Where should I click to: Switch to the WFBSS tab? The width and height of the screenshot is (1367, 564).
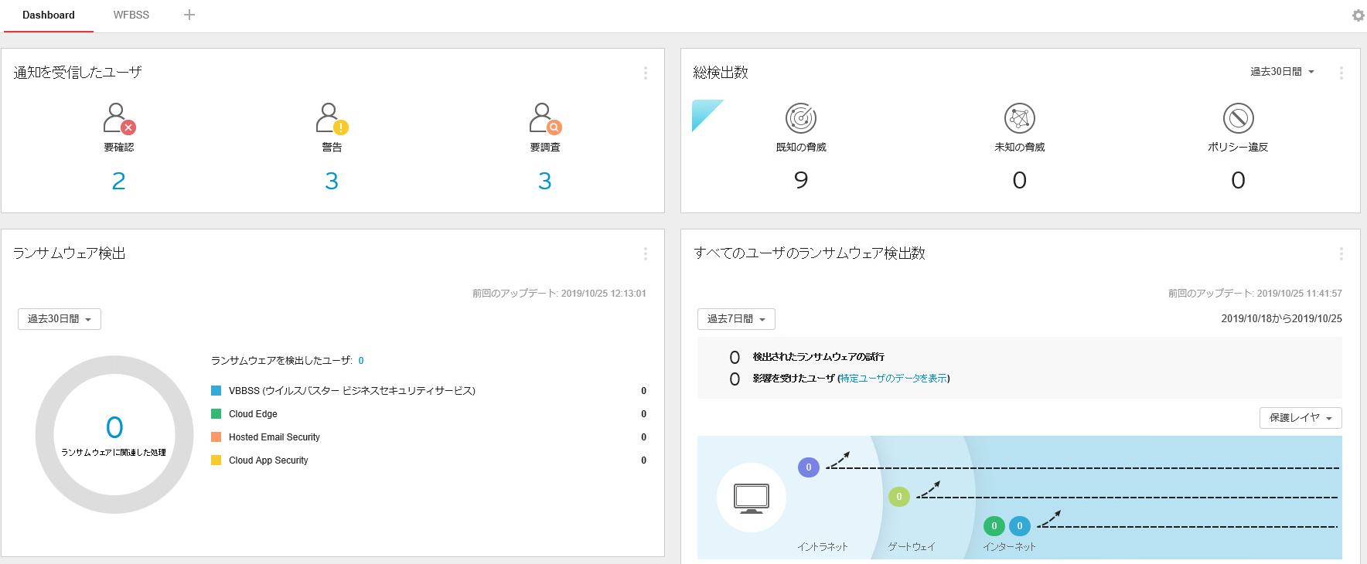tap(131, 15)
